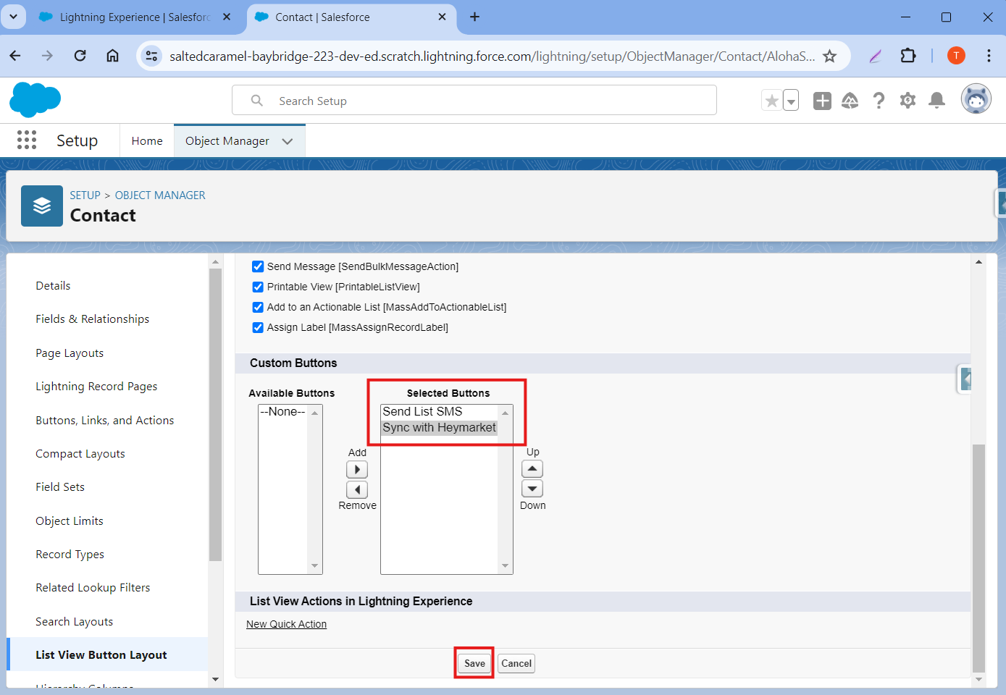The image size is (1006, 695).
Task: Open the App Launcher dots grid
Action: coord(27,140)
